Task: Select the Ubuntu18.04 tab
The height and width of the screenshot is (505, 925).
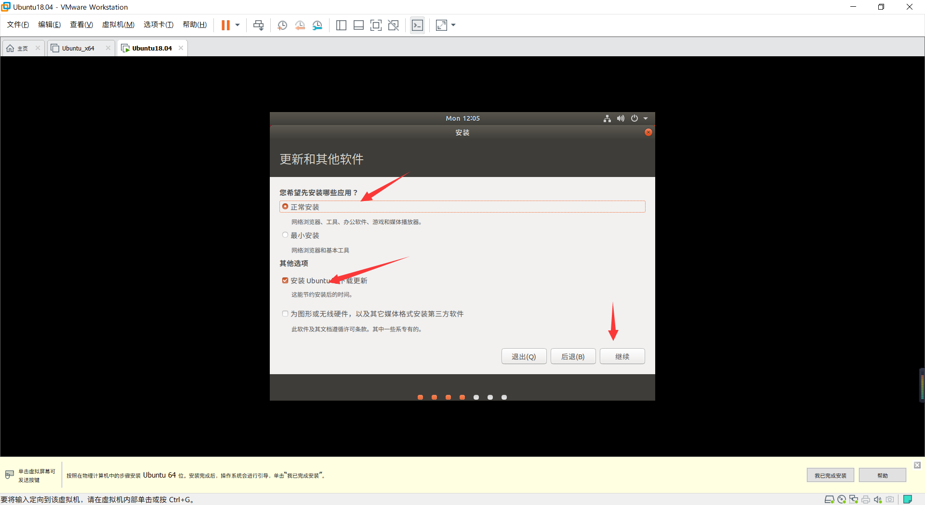Action: coord(152,48)
